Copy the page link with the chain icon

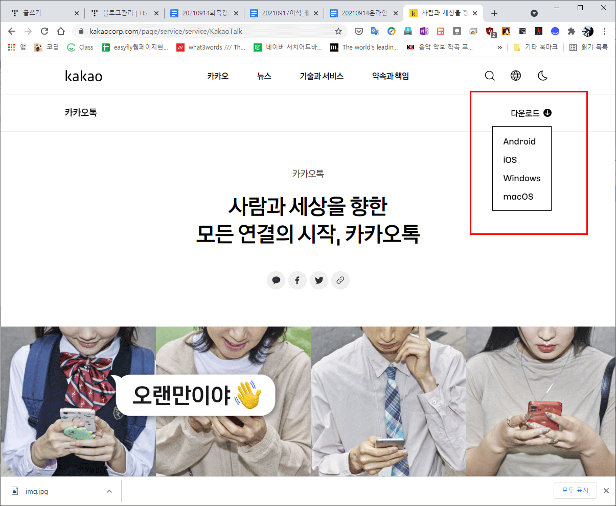coord(340,280)
